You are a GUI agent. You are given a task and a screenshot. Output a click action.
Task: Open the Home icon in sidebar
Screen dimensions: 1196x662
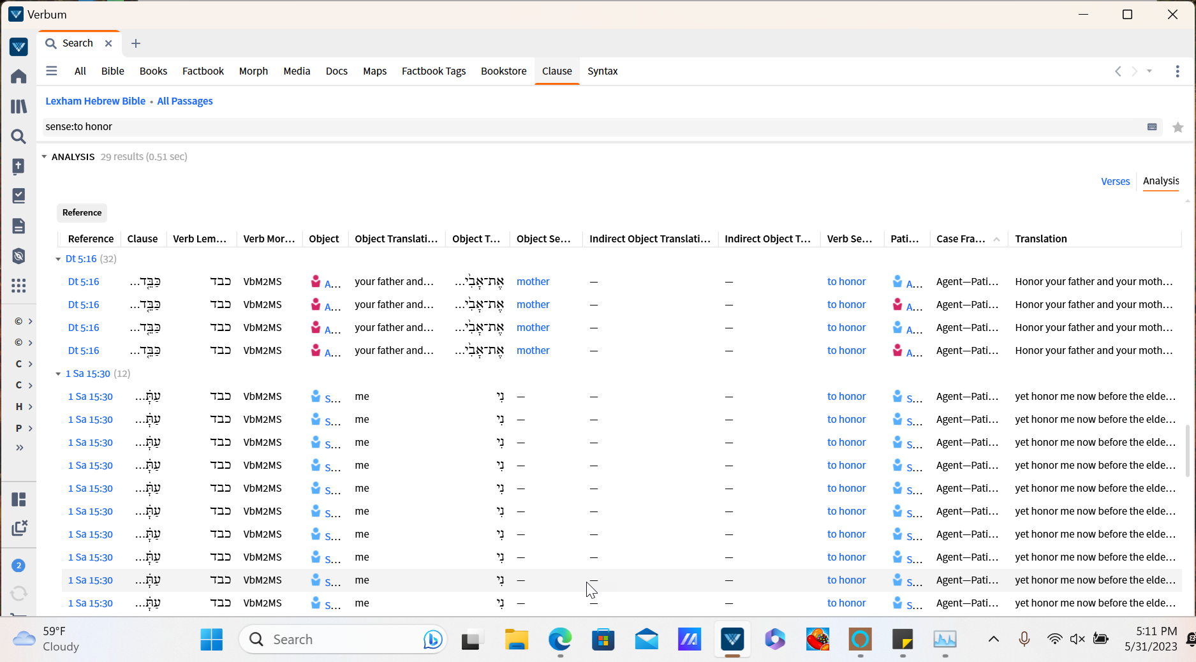pyautogui.click(x=18, y=77)
